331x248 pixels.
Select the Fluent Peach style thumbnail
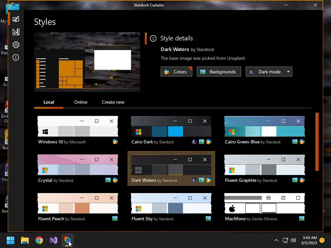pyautogui.click(x=78, y=203)
